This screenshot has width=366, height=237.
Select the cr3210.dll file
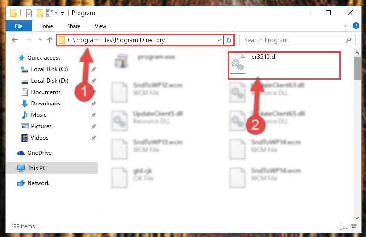click(x=284, y=66)
